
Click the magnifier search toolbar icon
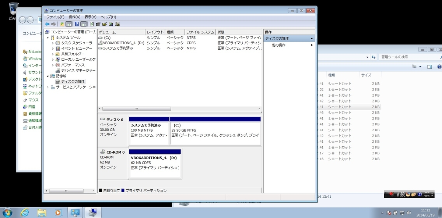click(111, 24)
